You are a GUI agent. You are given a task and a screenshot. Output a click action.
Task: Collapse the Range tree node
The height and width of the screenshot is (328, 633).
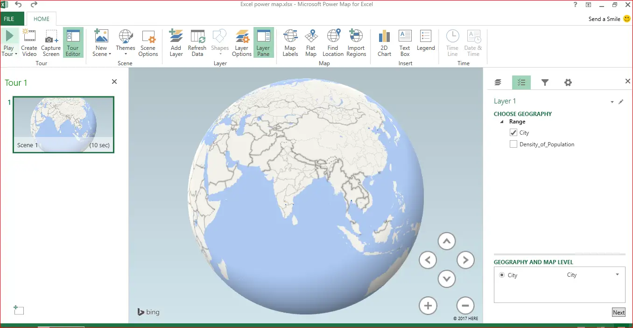click(x=502, y=122)
